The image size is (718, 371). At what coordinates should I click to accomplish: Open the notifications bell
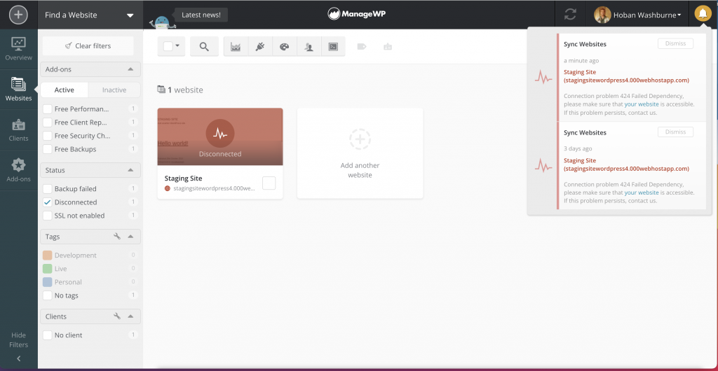[703, 14]
